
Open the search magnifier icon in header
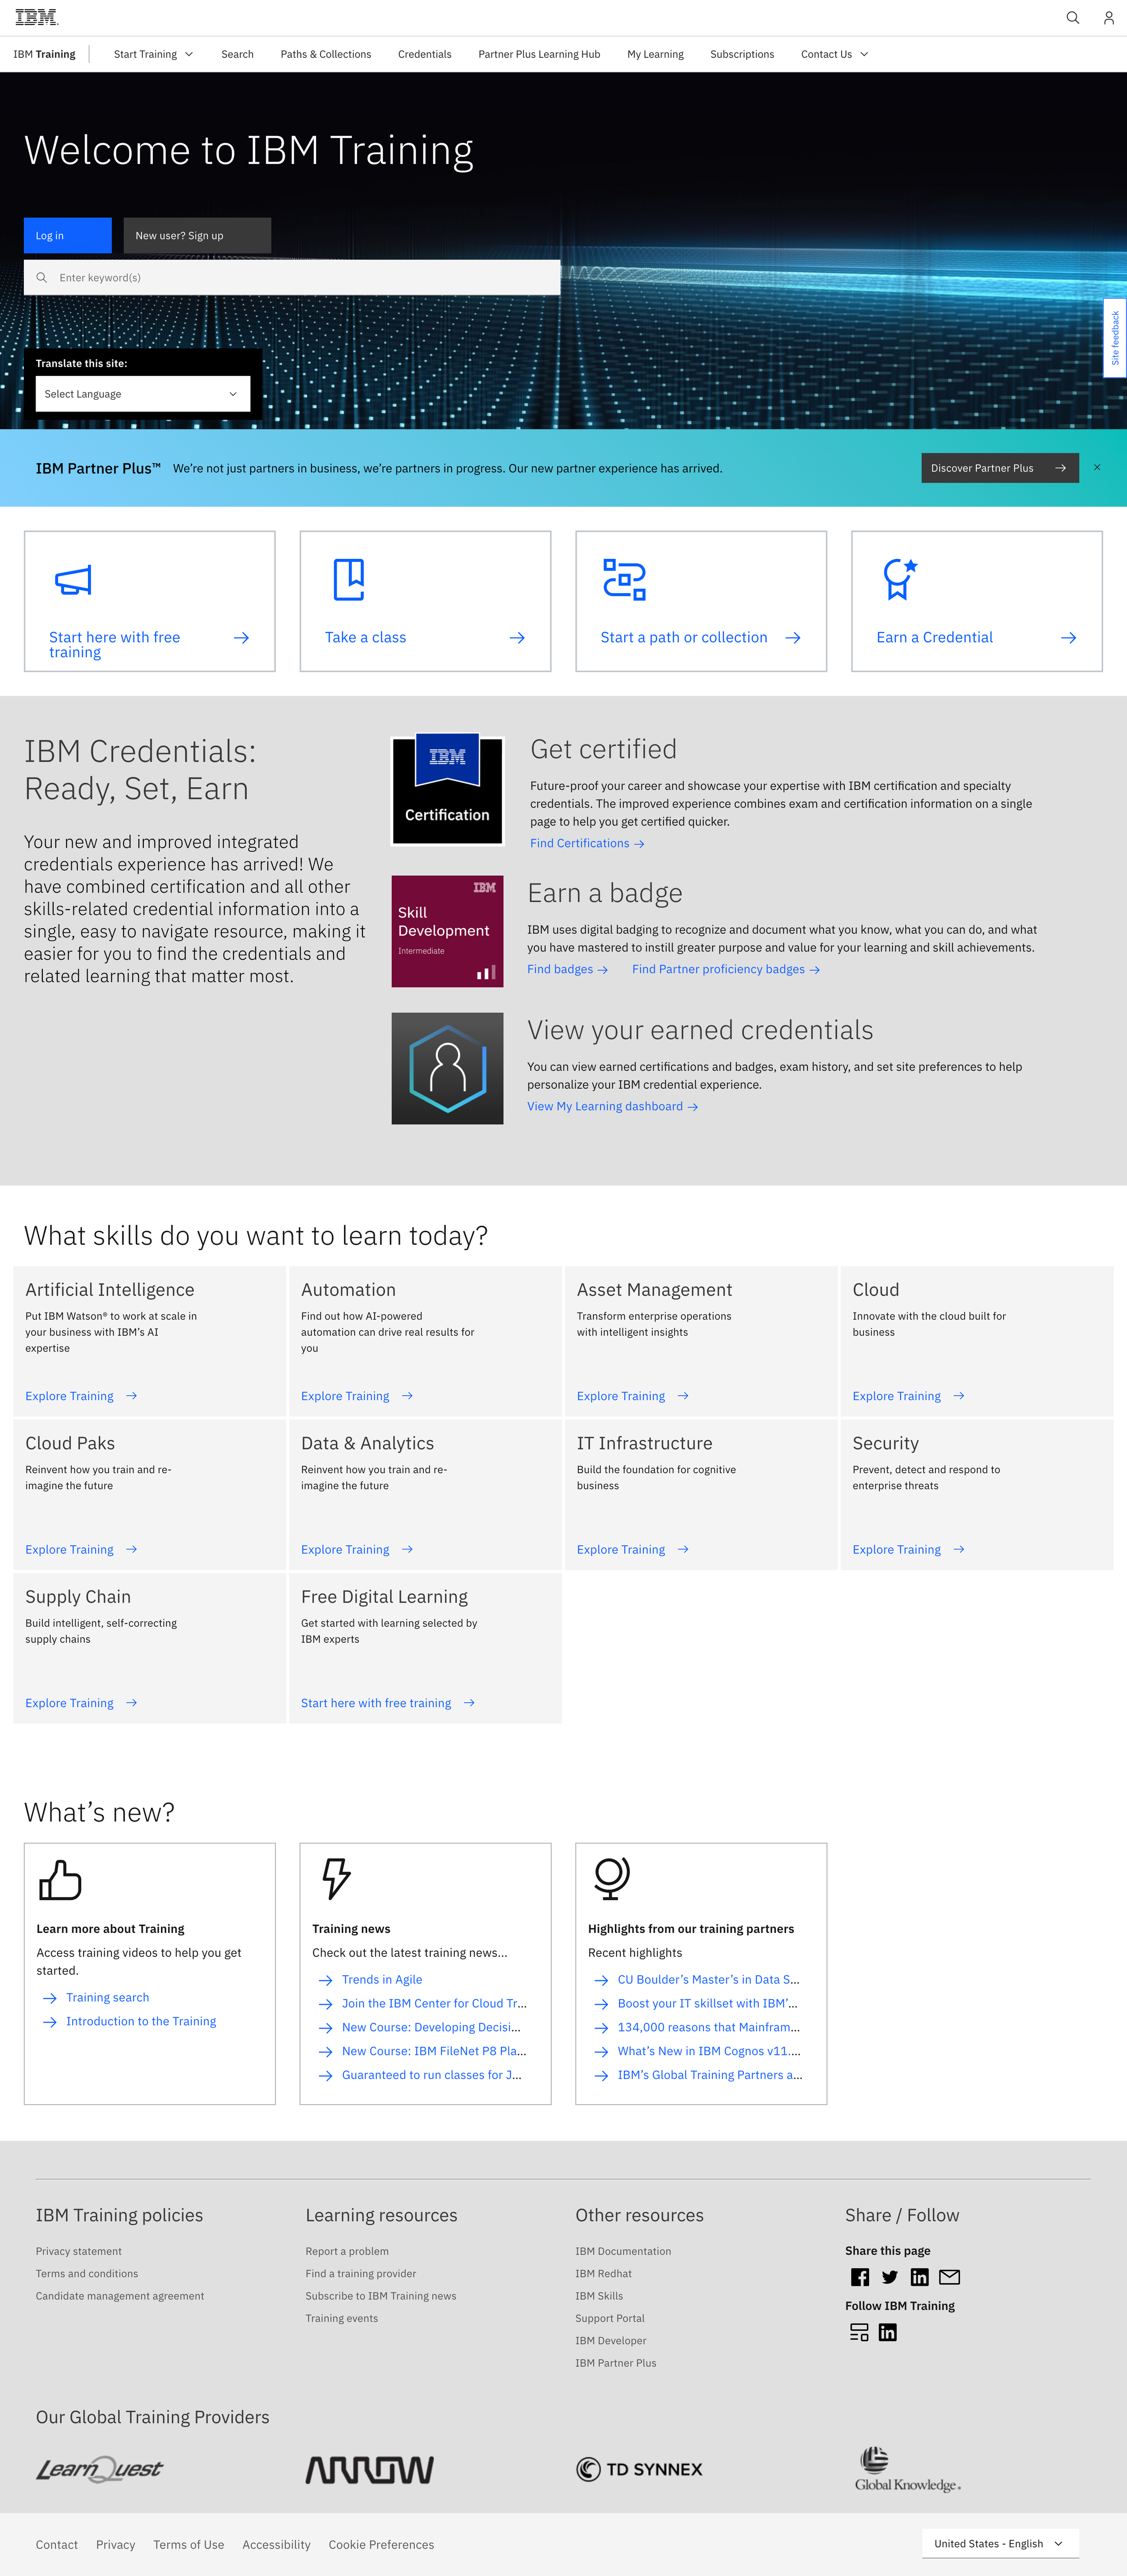[x=1072, y=18]
